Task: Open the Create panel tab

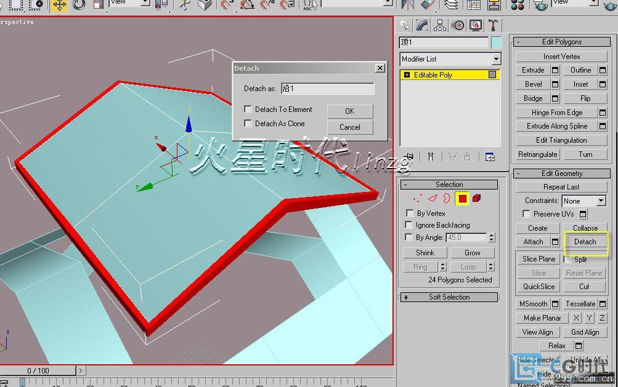Action: click(x=405, y=25)
